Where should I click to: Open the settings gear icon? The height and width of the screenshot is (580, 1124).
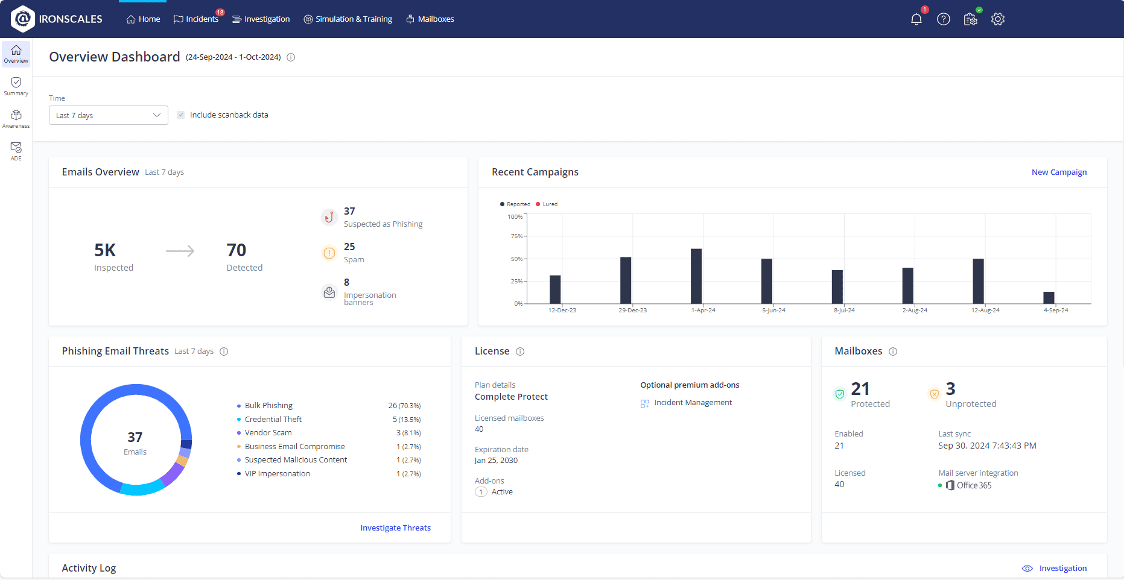[x=998, y=19]
